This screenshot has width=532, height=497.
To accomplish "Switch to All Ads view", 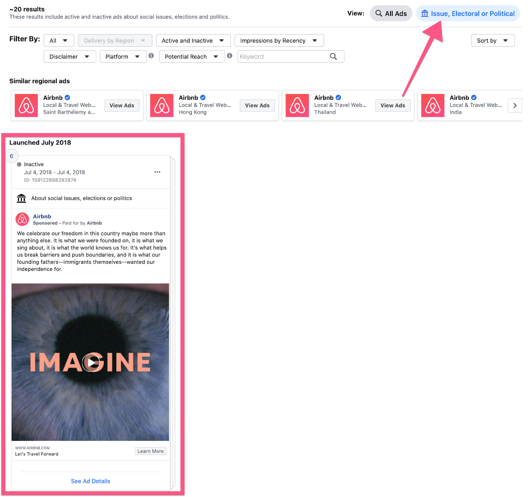I will point(391,14).
